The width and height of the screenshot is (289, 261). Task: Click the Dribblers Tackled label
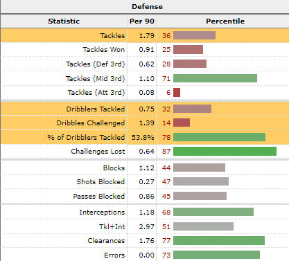[96, 109]
